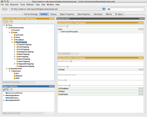Go back with the left navigation arrow
The width and height of the screenshot is (147, 117).
(x=4, y=9)
